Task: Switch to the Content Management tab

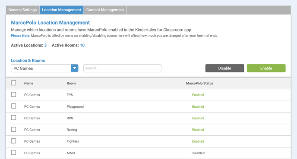Action: click(105, 10)
